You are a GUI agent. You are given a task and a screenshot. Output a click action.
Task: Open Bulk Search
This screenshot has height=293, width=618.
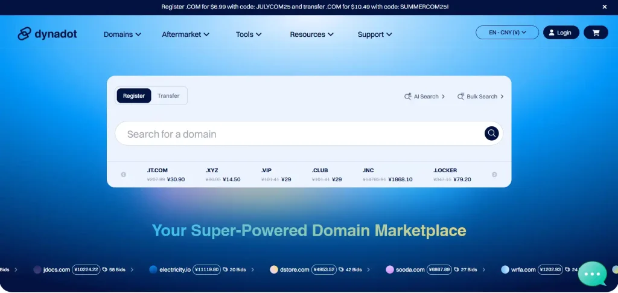click(480, 96)
